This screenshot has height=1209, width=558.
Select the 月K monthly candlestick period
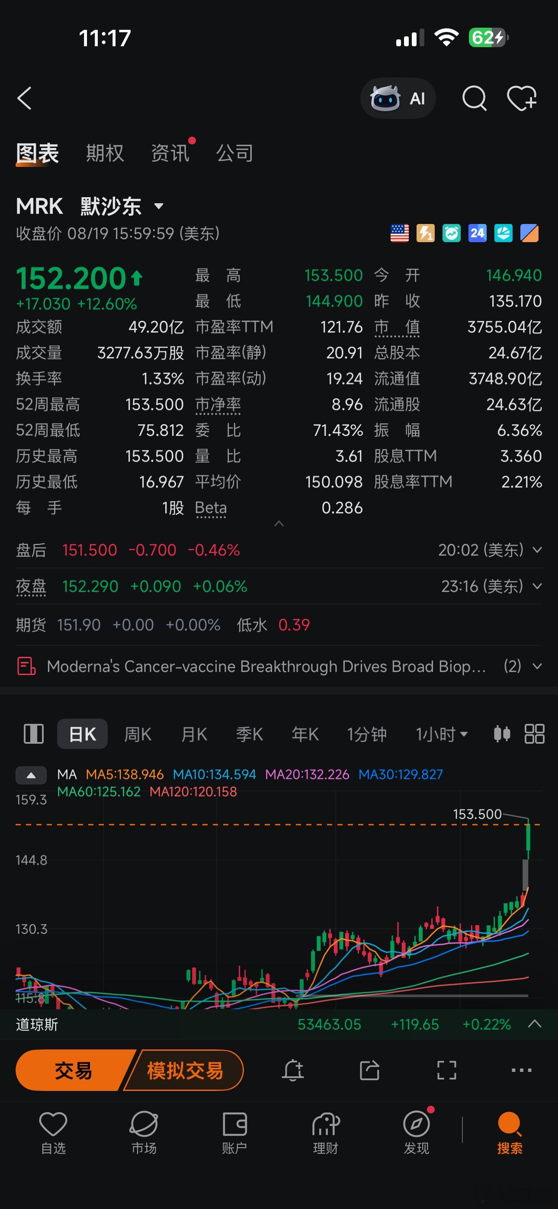point(194,734)
